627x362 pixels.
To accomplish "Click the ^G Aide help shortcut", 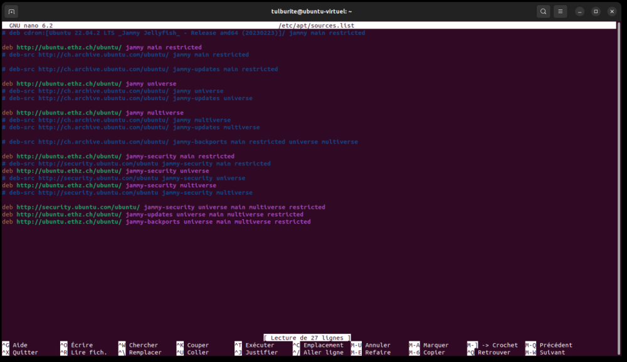I will coord(15,345).
